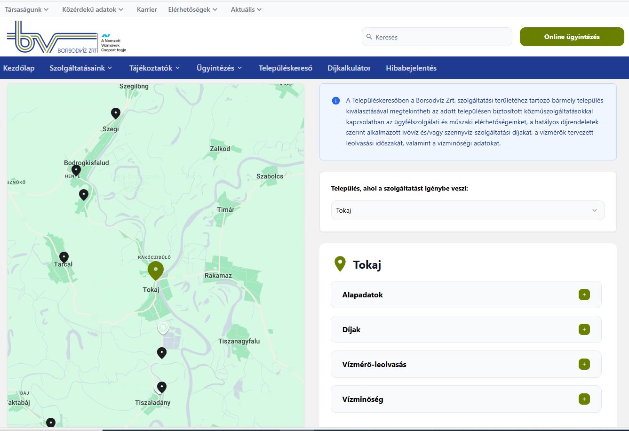Open the Szolgáltatásaink dropdown menu

point(81,68)
